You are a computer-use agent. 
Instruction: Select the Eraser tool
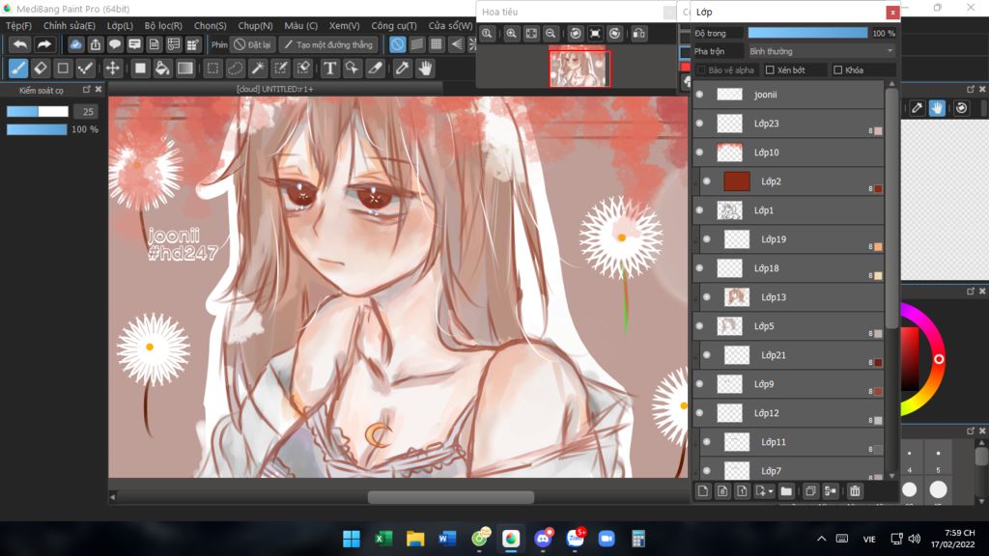tap(41, 69)
